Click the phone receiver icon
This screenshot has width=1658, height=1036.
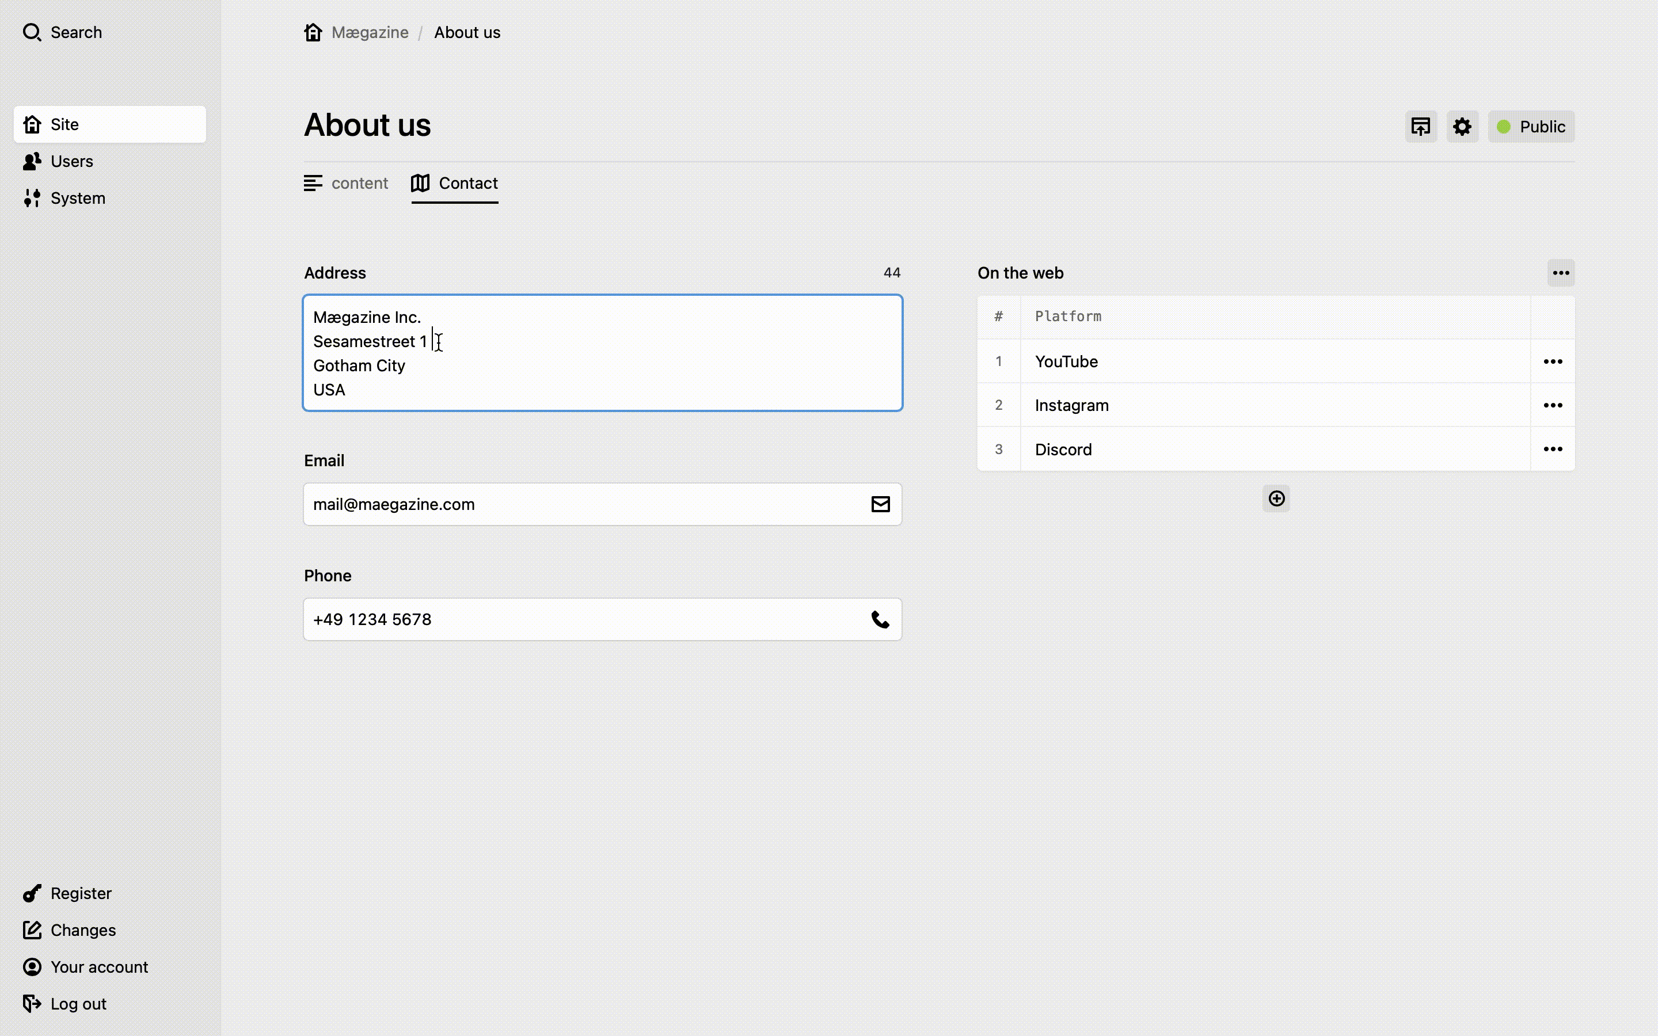pyautogui.click(x=880, y=619)
